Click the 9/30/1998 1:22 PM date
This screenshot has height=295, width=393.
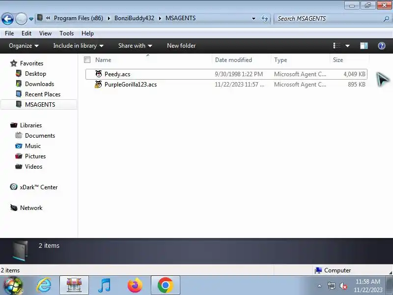(239, 74)
